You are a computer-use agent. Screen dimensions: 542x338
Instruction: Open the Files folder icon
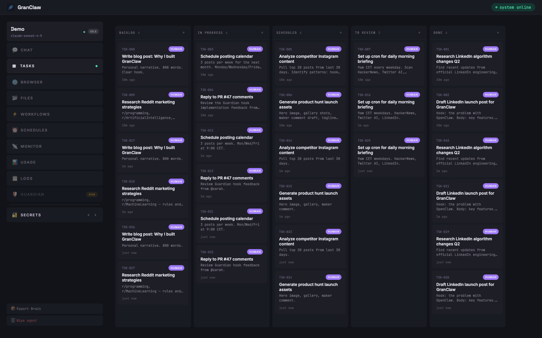15,98
